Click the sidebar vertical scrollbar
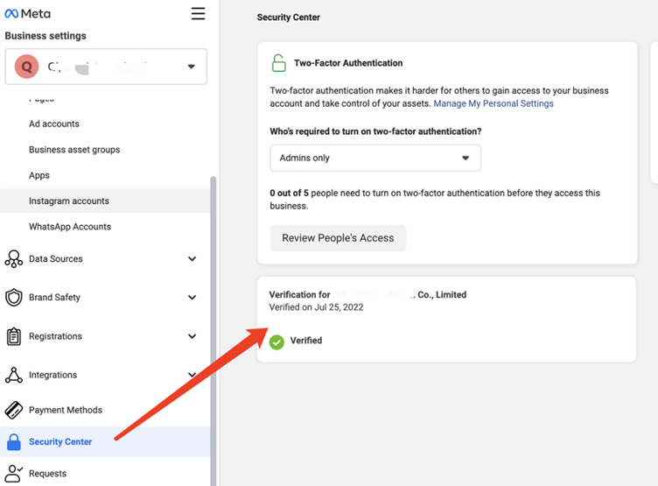Screen dimensions: 658x486 point(213,330)
